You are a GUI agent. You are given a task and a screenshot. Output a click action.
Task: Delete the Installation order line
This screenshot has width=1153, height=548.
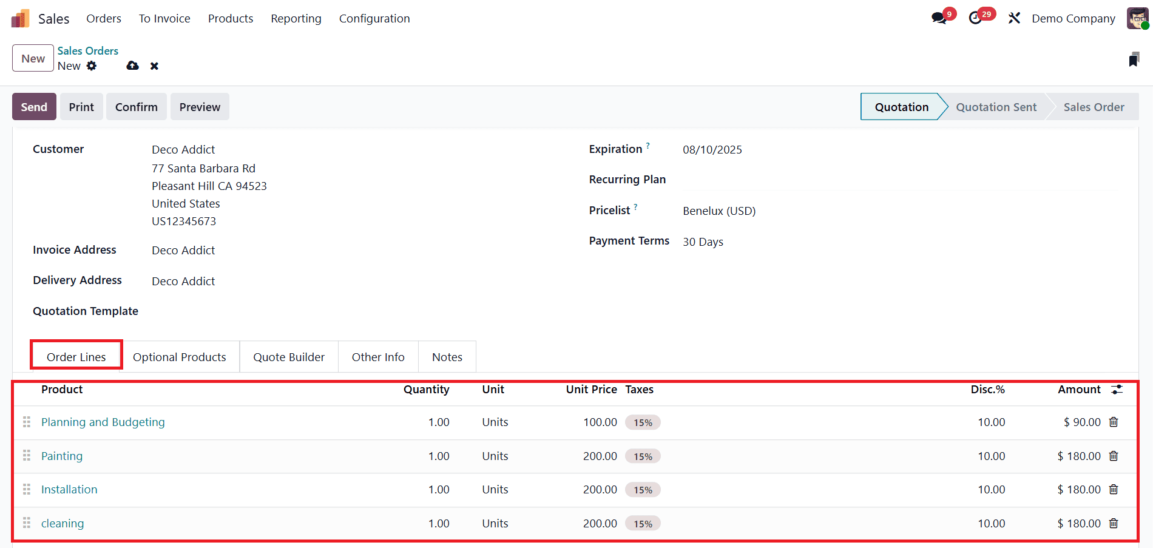click(1114, 489)
